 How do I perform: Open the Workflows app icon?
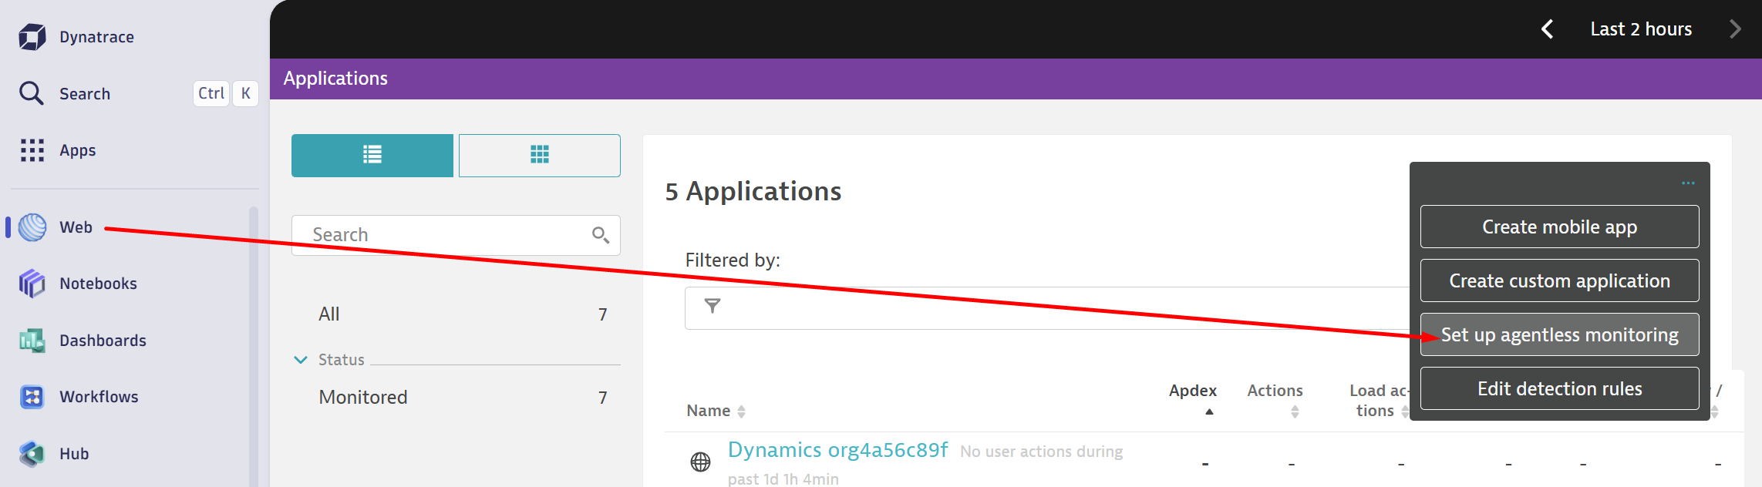tap(32, 397)
